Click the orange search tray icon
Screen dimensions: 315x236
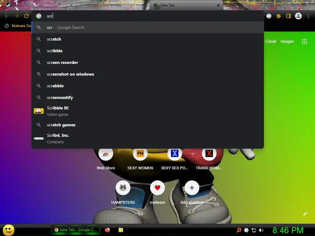239,230
